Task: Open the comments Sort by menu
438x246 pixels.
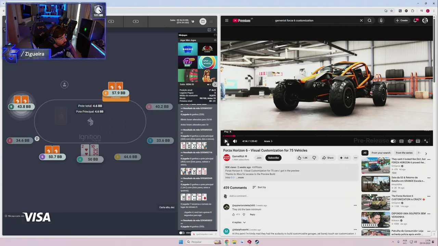Action: [259, 187]
